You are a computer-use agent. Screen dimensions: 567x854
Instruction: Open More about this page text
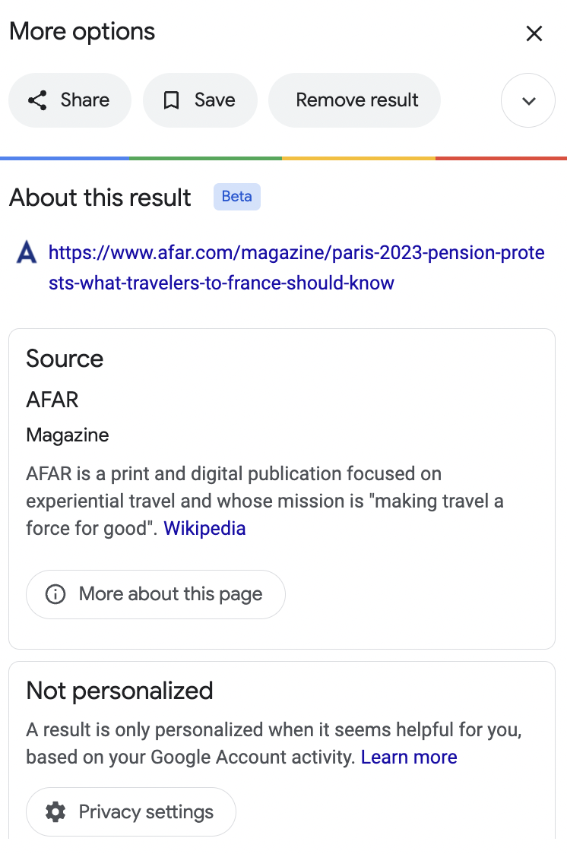pyautogui.click(x=170, y=594)
